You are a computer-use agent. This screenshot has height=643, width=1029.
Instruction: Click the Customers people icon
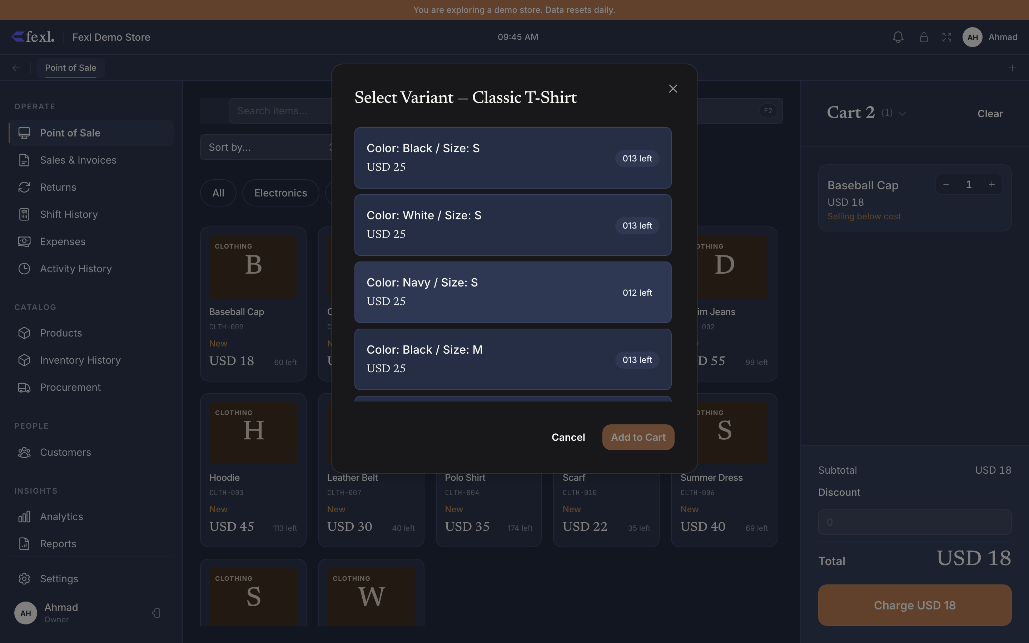coord(24,452)
